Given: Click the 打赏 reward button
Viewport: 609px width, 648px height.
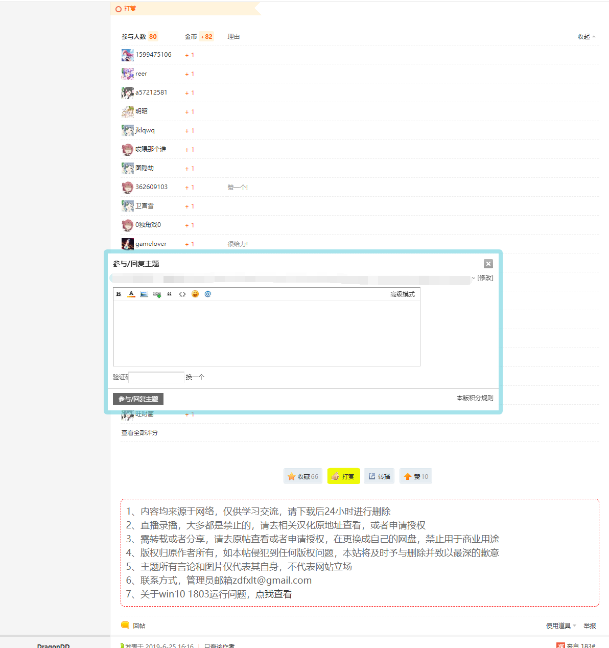Looking at the screenshot, I should pyautogui.click(x=344, y=476).
